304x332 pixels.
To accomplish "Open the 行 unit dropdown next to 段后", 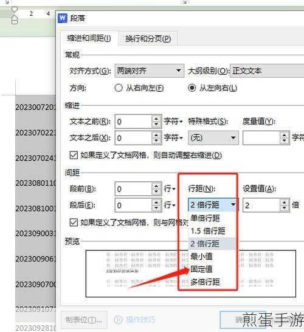I will (x=170, y=205).
